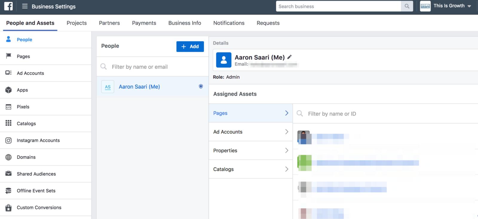Select Catalogs in the left sidebar

pos(46,123)
